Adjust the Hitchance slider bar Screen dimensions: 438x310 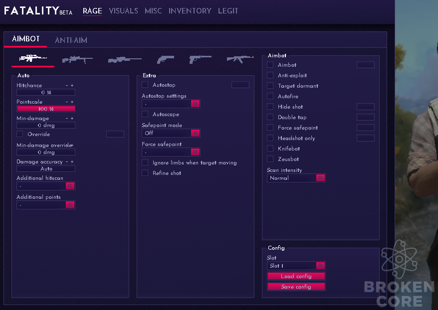(x=46, y=92)
